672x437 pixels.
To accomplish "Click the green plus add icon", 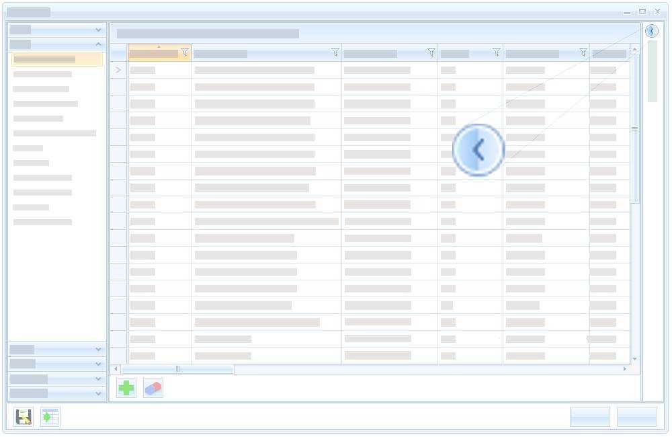I will [x=126, y=388].
